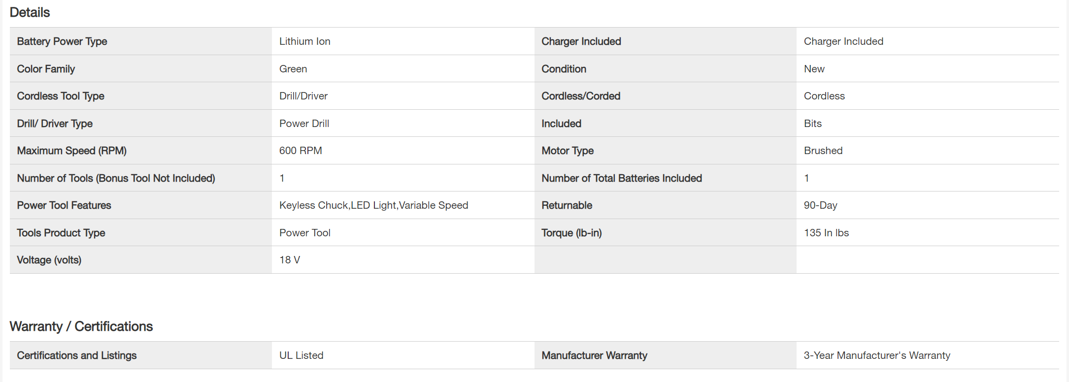Select the Lithium Ion value cell
This screenshot has height=382, width=1069.
[x=305, y=41]
